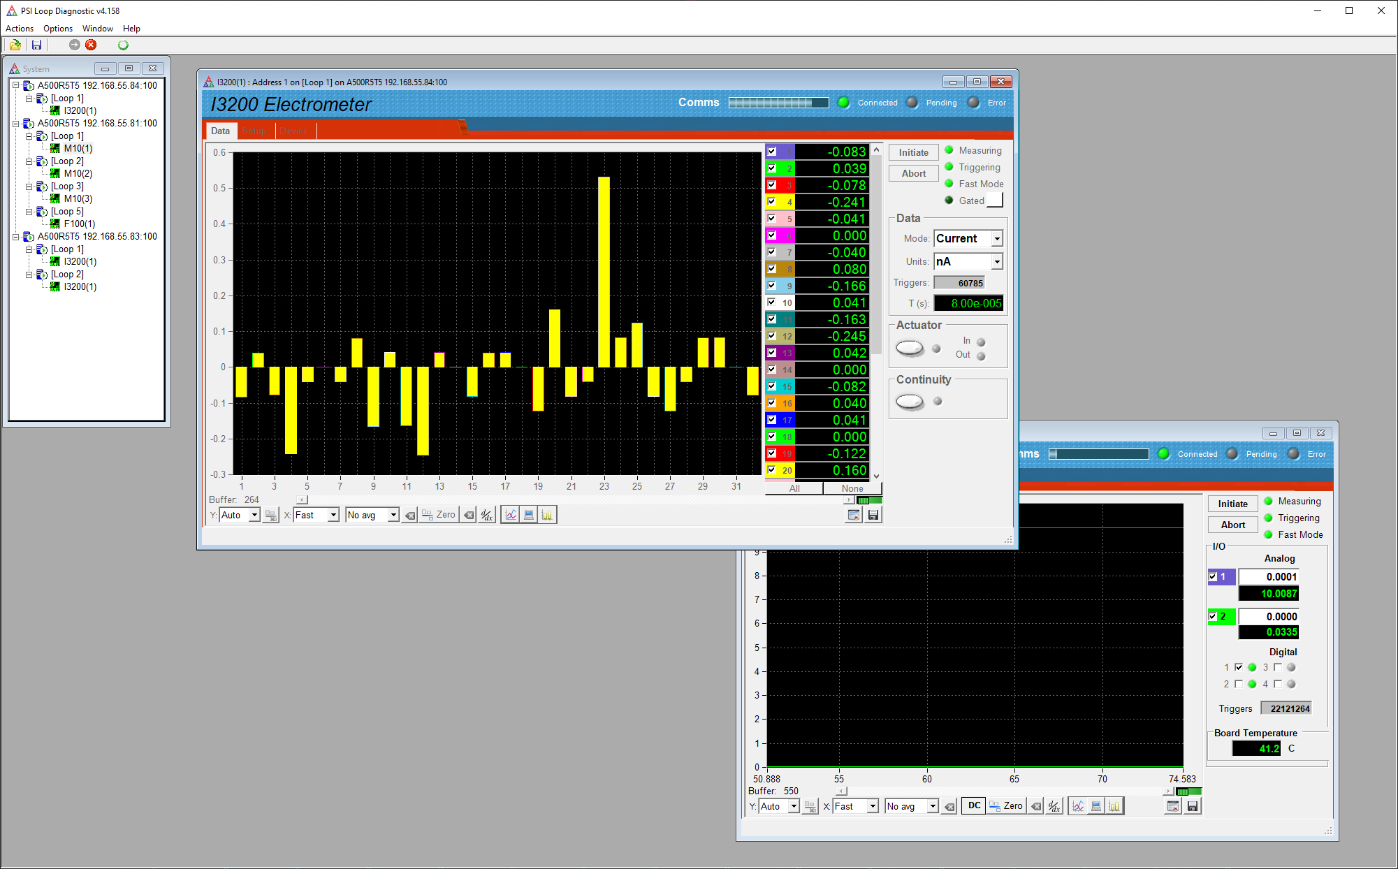This screenshot has width=1398, height=869.
Task: Click the None channel selection button
Action: pos(852,488)
